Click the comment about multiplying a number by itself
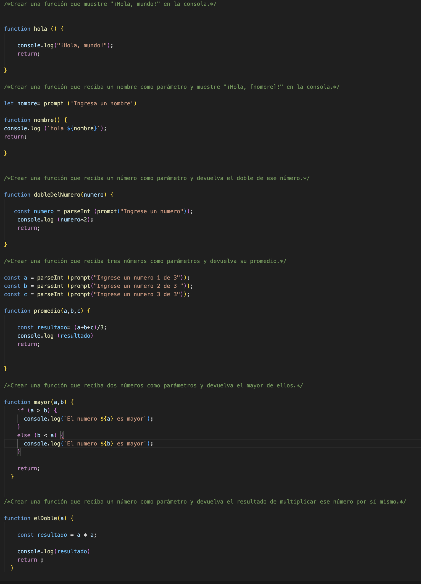Image resolution: width=421 pixels, height=584 pixels. pos(205,502)
